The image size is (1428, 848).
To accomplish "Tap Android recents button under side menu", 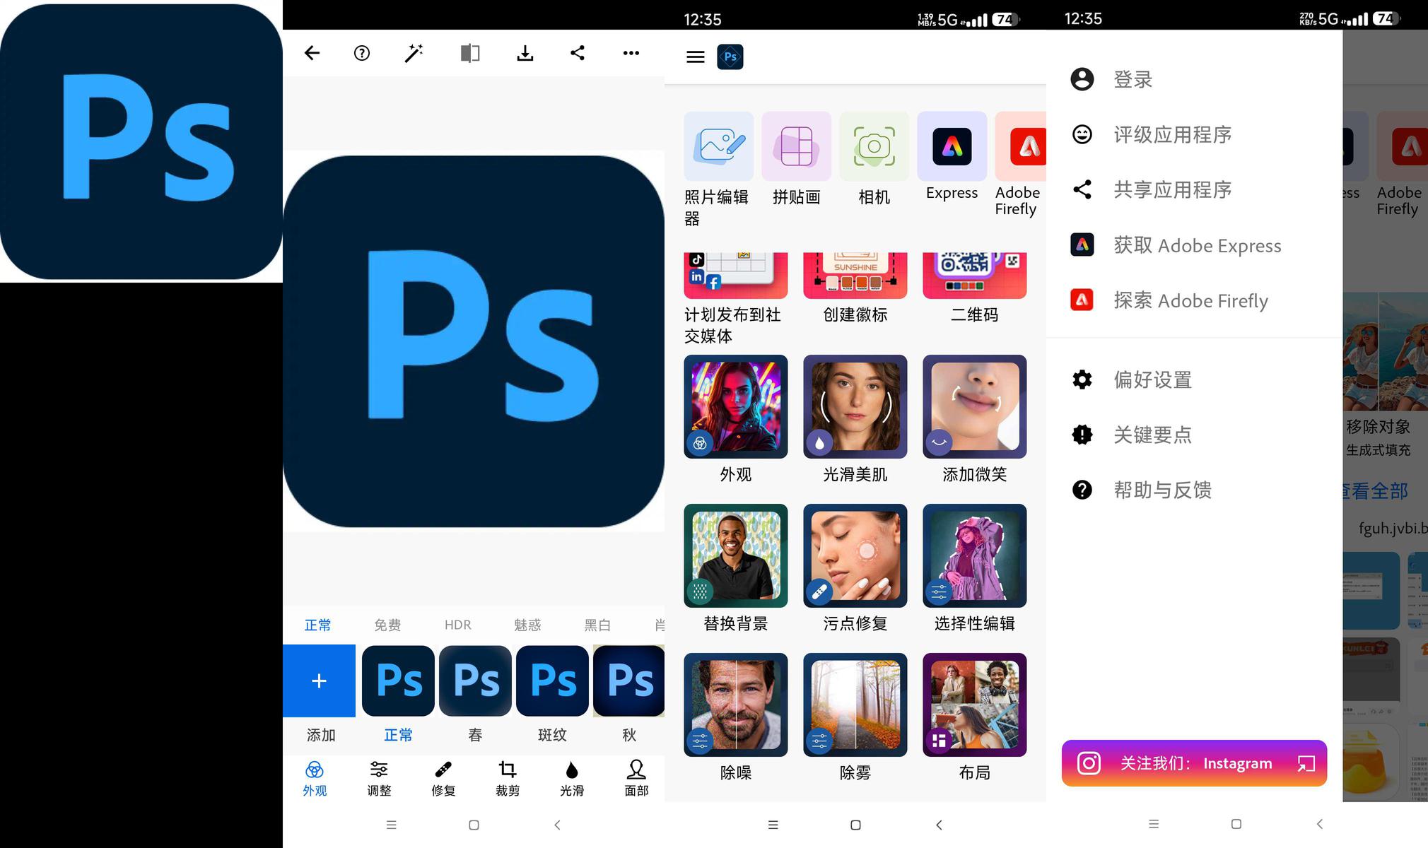I will click(x=1154, y=824).
